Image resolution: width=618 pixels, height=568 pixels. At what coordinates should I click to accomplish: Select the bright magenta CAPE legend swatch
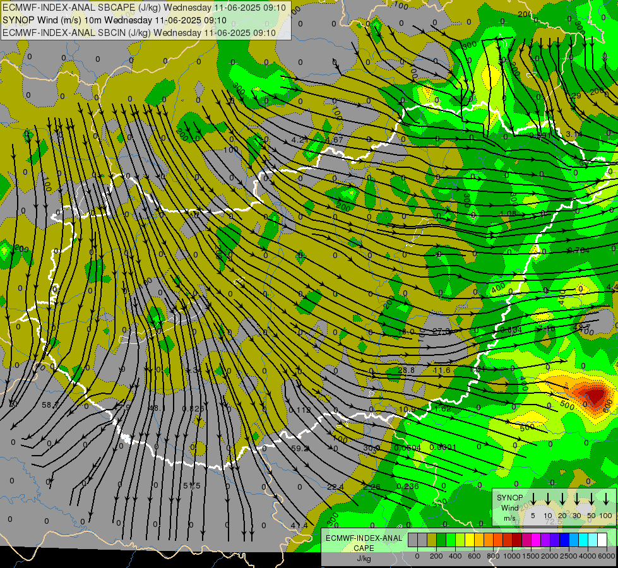[536, 540]
